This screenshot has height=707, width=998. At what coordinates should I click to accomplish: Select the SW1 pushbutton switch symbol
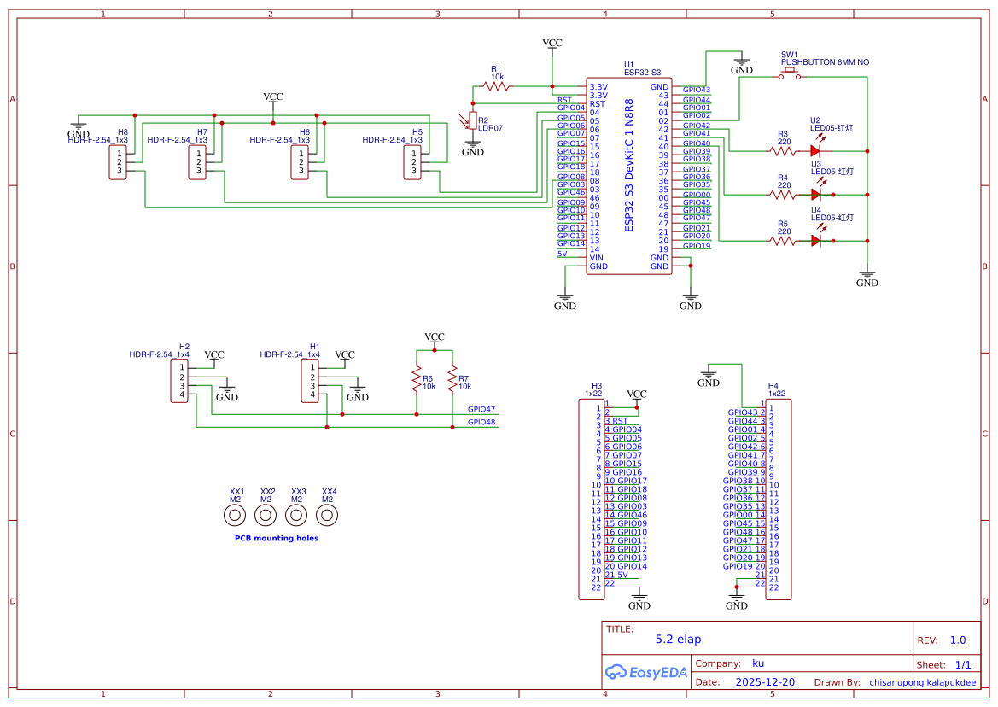(x=790, y=75)
